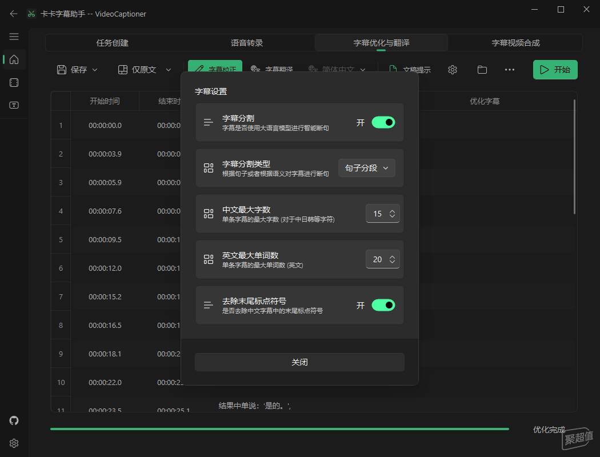Screen dimensions: 600x457
Task: Open the 保存 dropdown
Action: [x=78, y=70]
